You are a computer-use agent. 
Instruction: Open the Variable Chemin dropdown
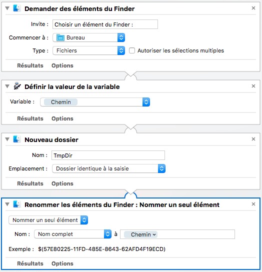tap(95, 102)
